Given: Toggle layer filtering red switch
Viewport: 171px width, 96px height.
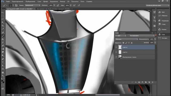Looking at the screenshot, I should point(156,35).
